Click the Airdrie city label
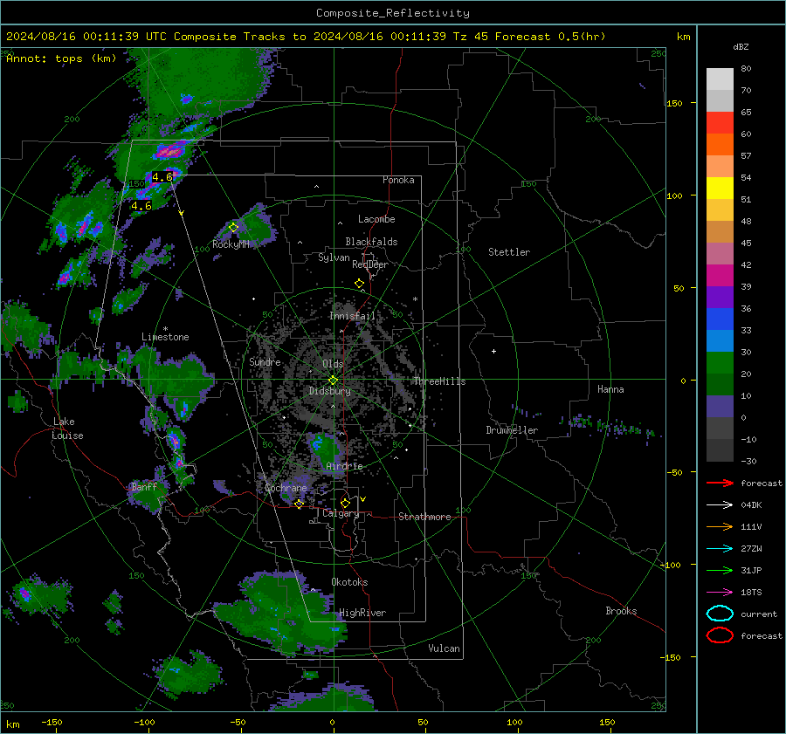 click(344, 466)
